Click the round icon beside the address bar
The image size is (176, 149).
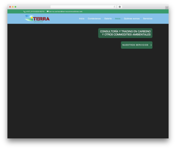click(x=120, y=7)
